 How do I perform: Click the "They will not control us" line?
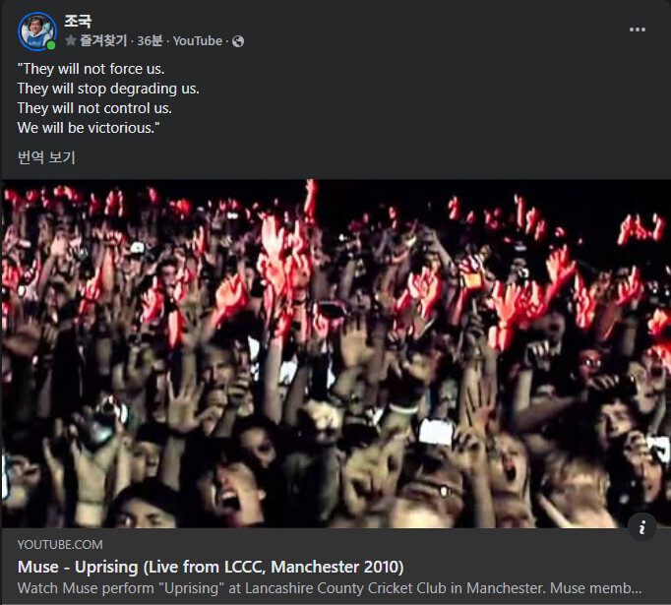pos(94,108)
